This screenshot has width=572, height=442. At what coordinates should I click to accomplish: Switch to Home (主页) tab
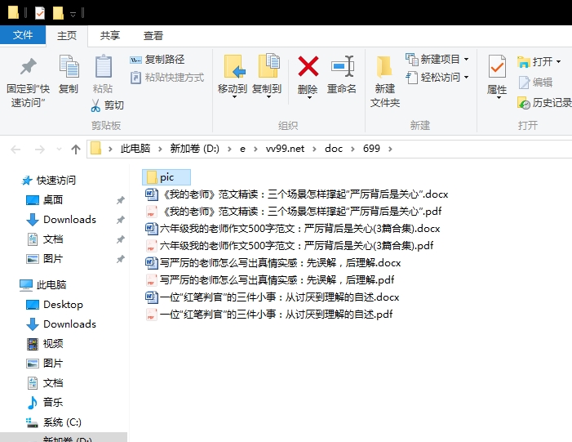click(67, 35)
